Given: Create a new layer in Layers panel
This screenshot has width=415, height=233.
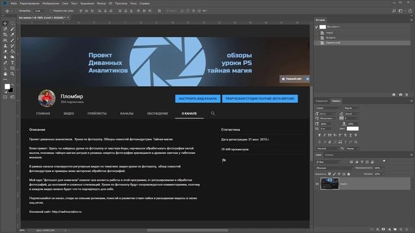Looking at the screenshot, I should point(401,229).
